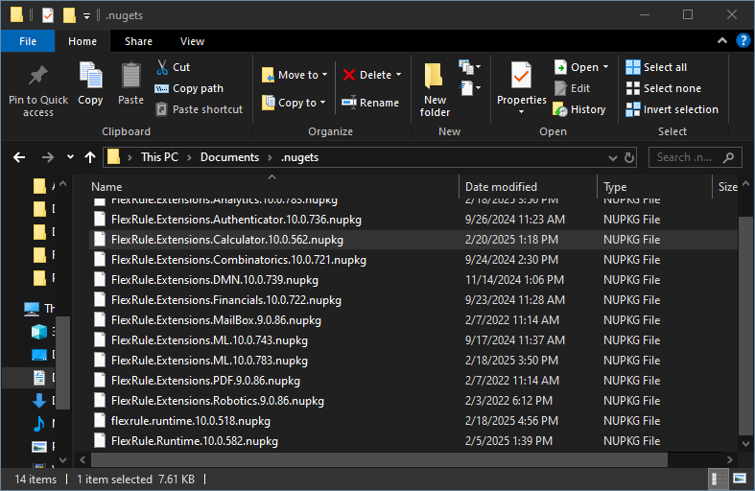
Task: Create a New folder
Action: (435, 90)
